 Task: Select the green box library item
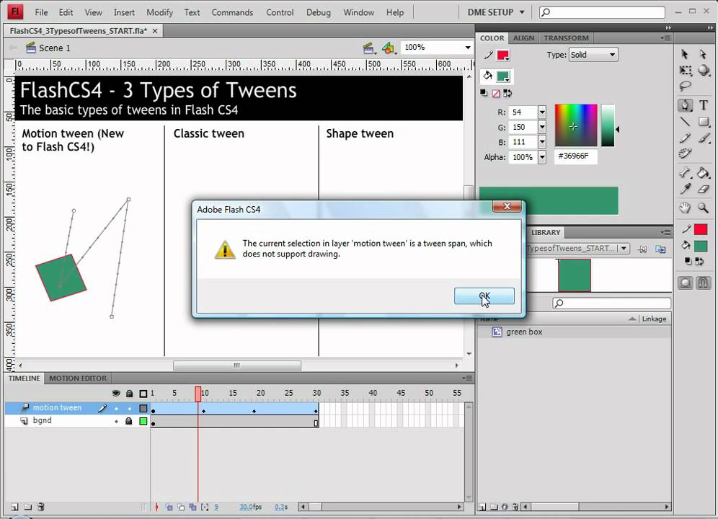pyautogui.click(x=575, y=332)
